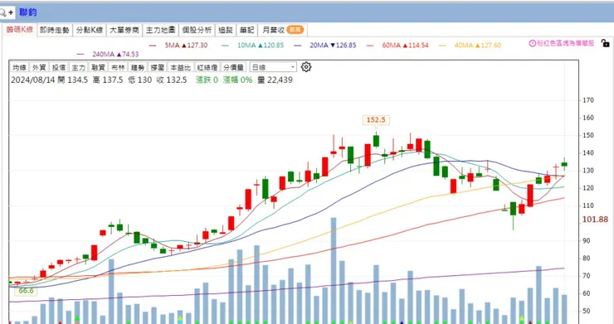Click the 量 22,439 volume value
This screenshot has width=614, height=324.
[x=275, y=80]
